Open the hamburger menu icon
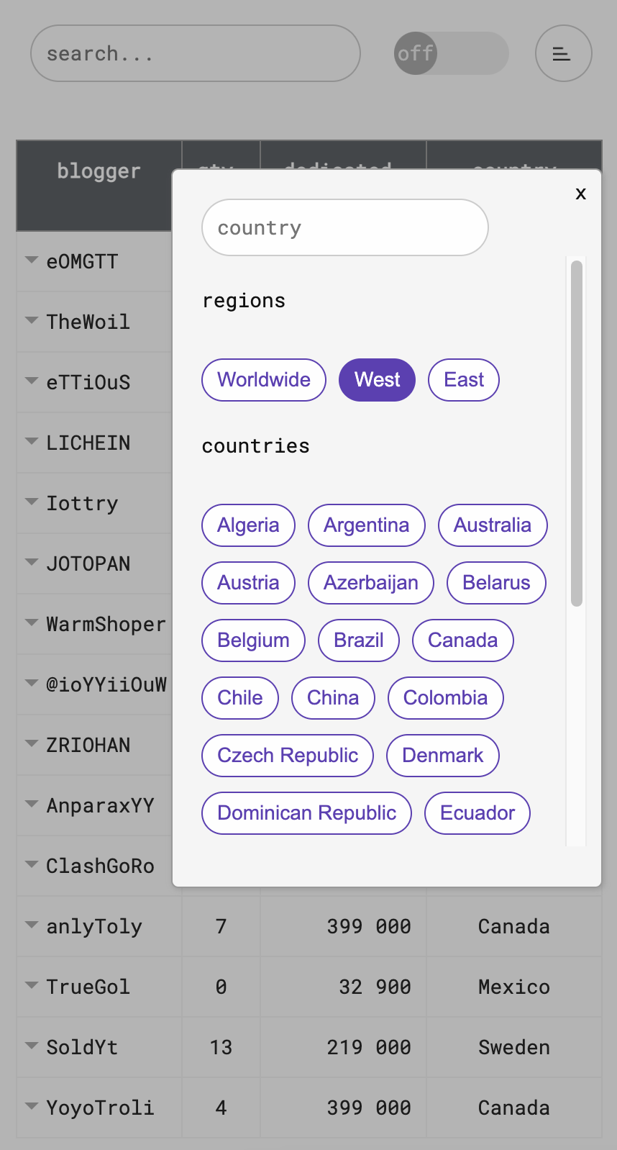Screen dimensions: 617x1150 click(x=563, y=53)
